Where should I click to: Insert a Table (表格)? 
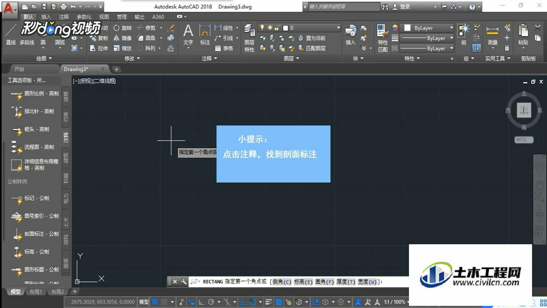point(224,48)
